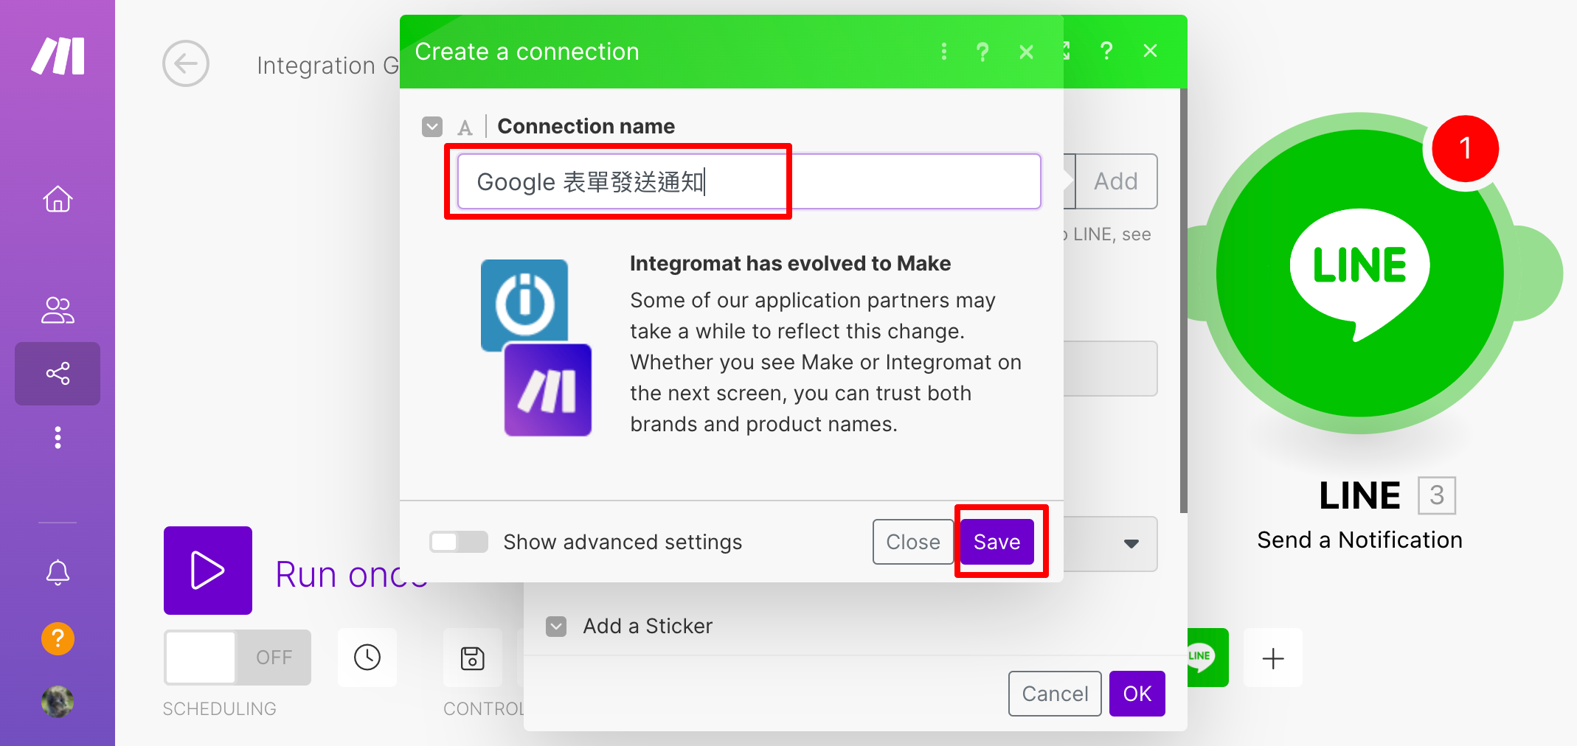This screenshot has height=746, width=1577.
Task: Open the Home page icon
Action: [58, 199]
